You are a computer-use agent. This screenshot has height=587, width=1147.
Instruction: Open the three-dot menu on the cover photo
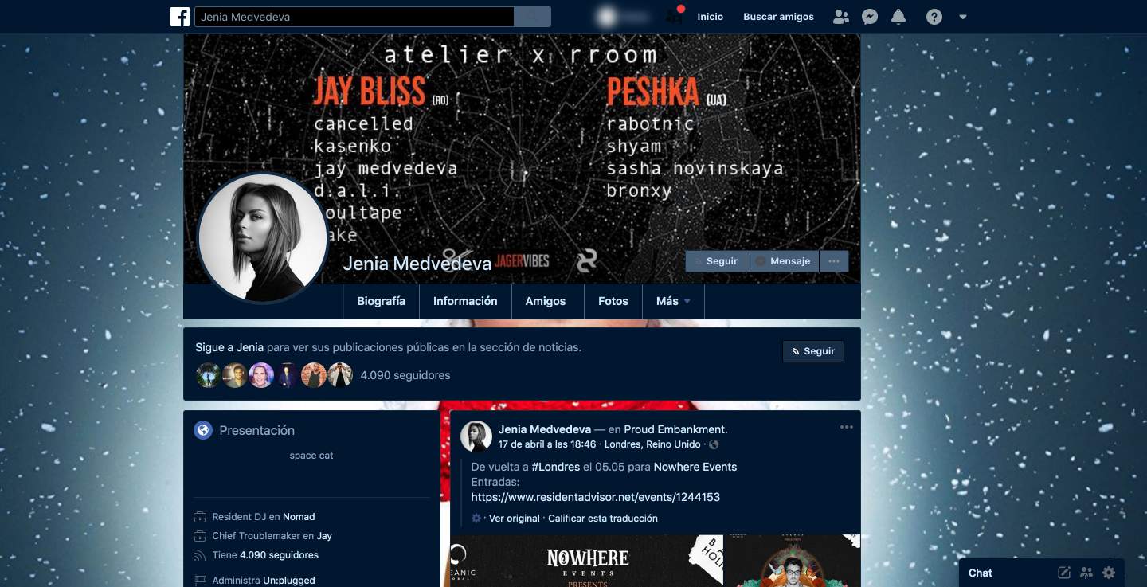pos(834,261)
